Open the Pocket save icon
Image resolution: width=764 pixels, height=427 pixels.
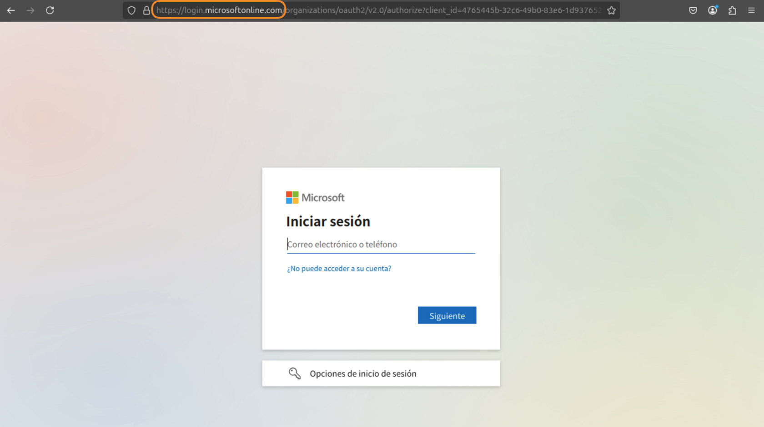[693, 10]
